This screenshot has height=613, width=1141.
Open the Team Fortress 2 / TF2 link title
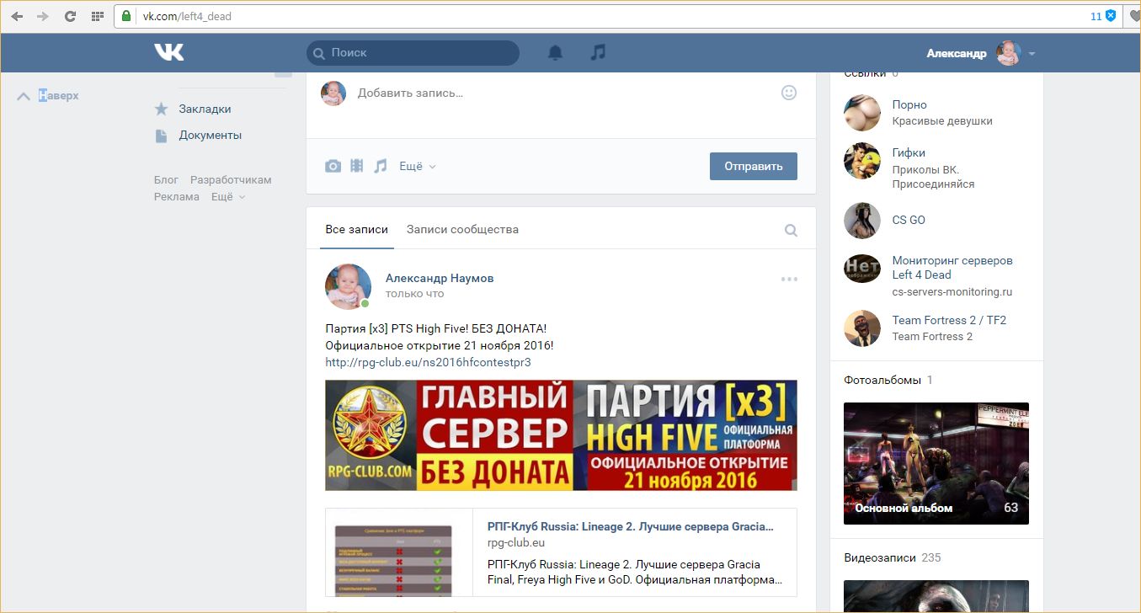click(x=949, y=320)
